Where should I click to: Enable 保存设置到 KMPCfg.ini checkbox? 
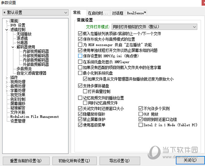[80, 56]
